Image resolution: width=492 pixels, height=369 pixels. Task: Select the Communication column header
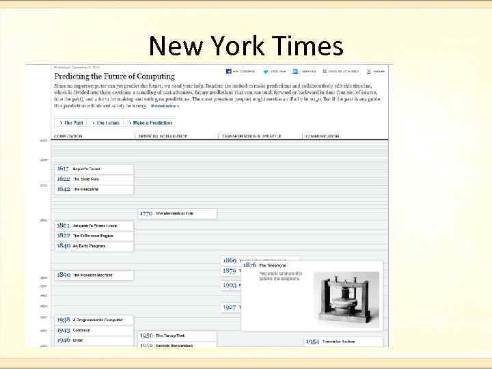(x=323, y=136)
